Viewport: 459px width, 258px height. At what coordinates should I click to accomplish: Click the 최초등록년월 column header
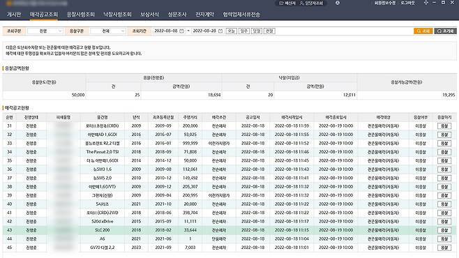pyautogui.click(x=163, y=117)
